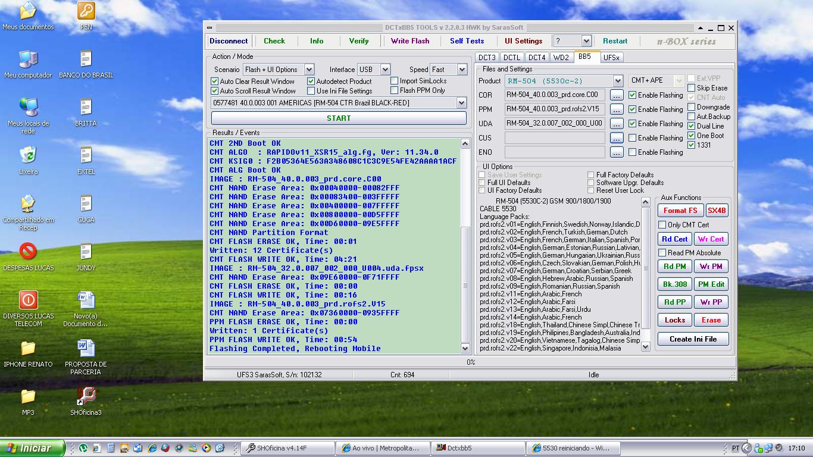The height and width of the screenshot is (457, 813).
Task: Enable Flash PPM Only checkbox
Action: point(395,90)
